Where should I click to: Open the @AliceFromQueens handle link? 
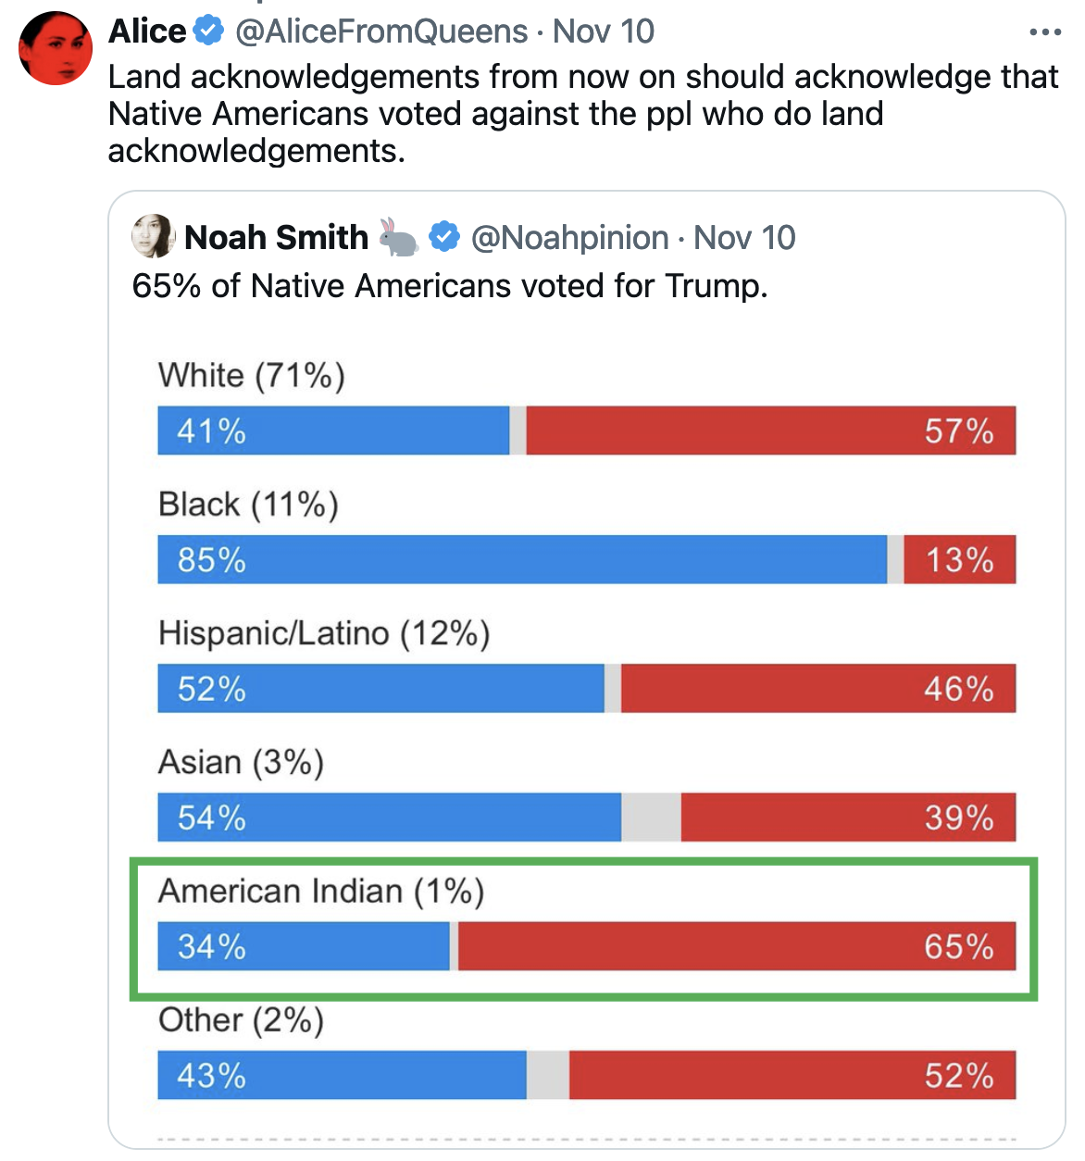[x=381, y=31]
